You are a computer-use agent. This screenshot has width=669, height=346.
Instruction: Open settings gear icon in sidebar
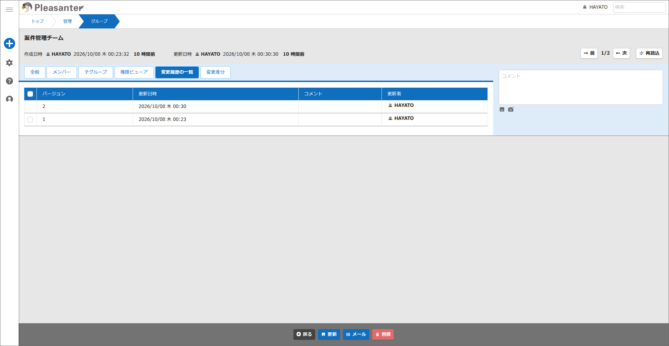(x=9, y=63)
